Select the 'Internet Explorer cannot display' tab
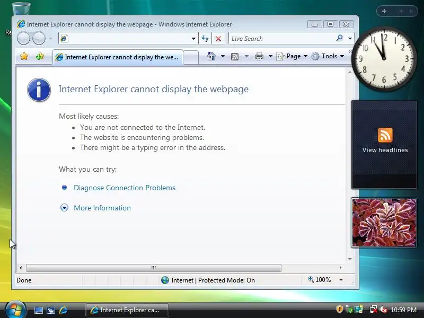This screenshot has width=424, height=318. (x=118, y=57)
